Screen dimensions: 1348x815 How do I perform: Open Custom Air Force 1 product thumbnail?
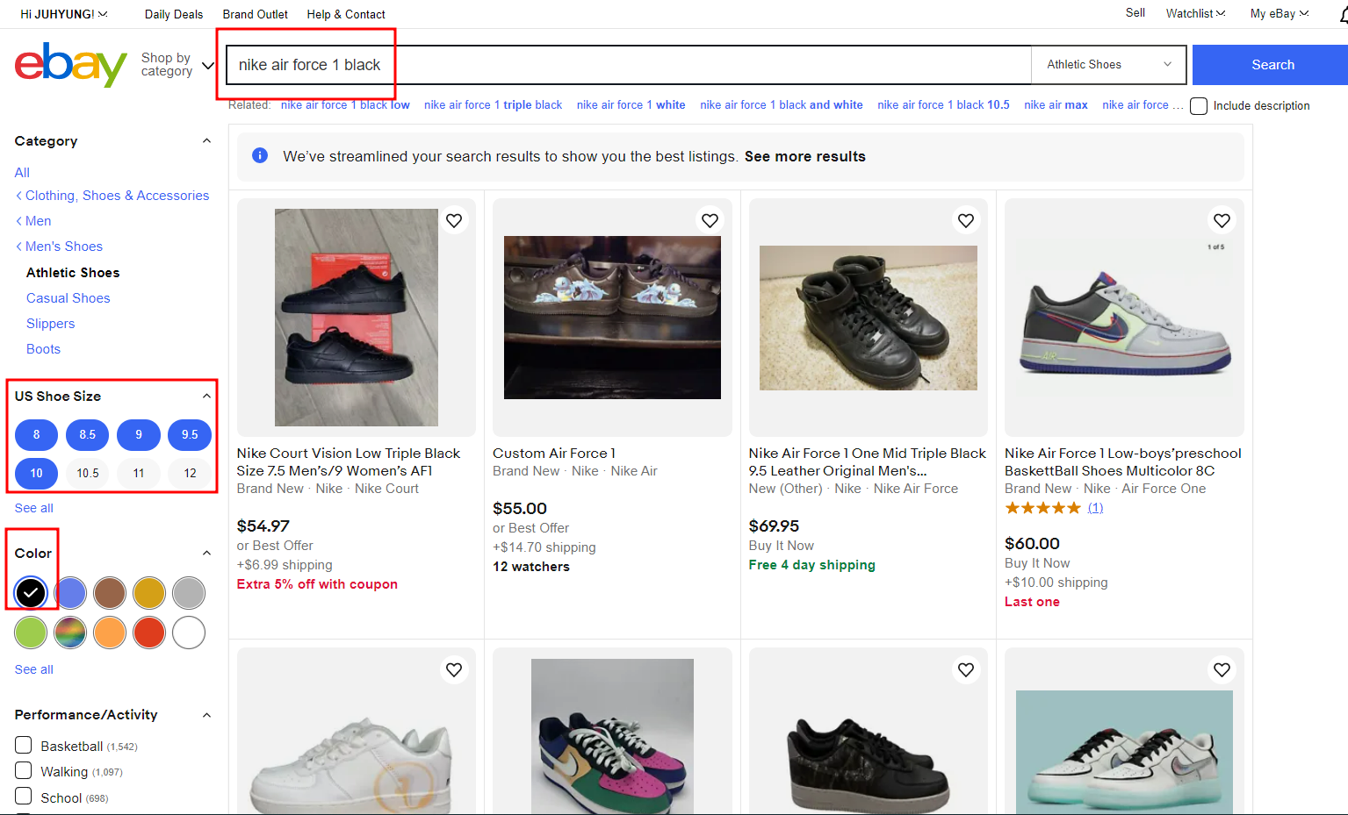612,318
